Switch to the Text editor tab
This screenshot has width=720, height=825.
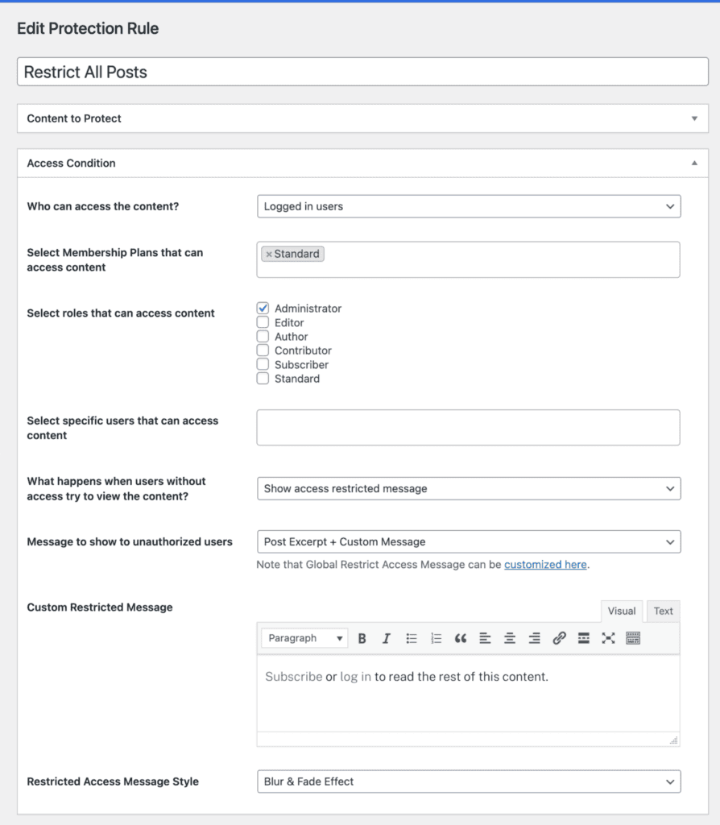(662, 611)
